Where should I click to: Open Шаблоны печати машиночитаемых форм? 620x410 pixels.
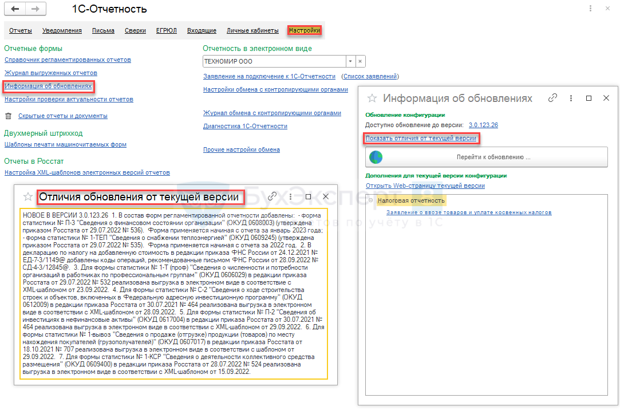pos(66,144)
